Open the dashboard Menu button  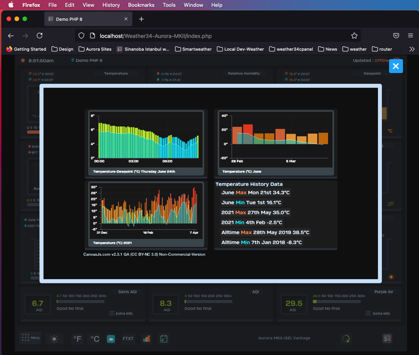tap(31, 338)
